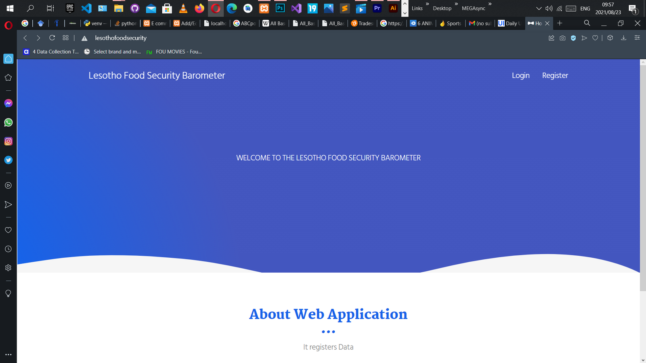Open the downloads icon in the toolbar
646x363 pixels.
tap(623, 38)
